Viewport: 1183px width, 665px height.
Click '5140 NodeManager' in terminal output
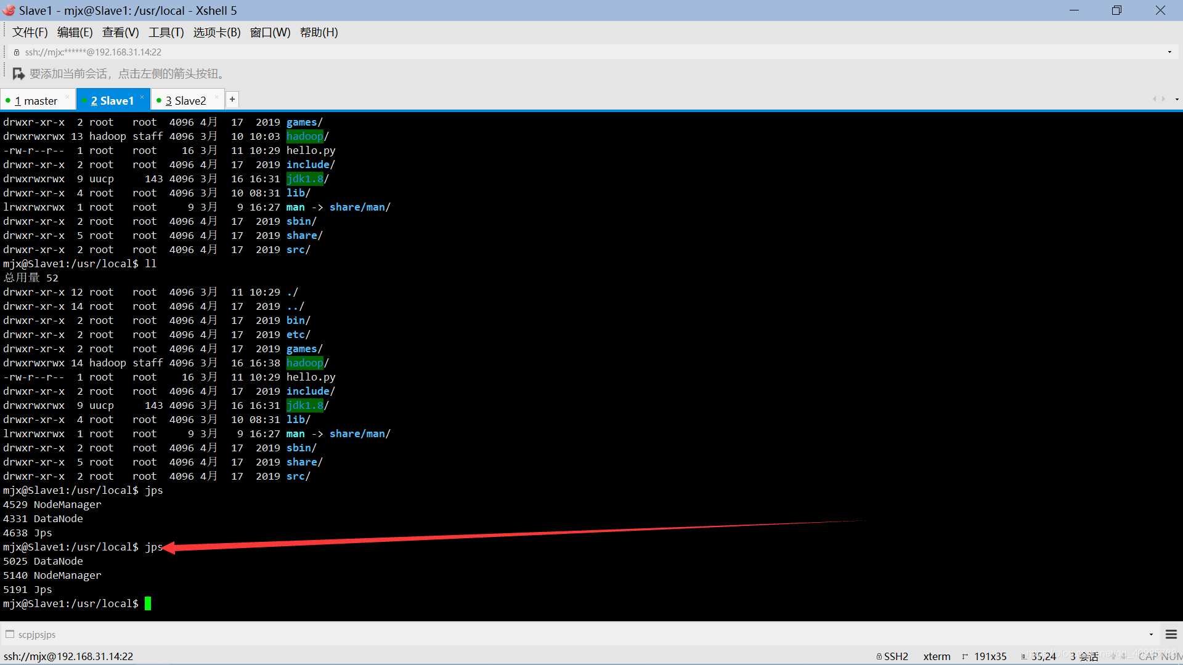coord(52,576)
